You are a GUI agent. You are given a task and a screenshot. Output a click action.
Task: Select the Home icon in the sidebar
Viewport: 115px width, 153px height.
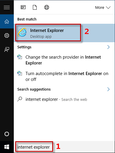point(7,21)
